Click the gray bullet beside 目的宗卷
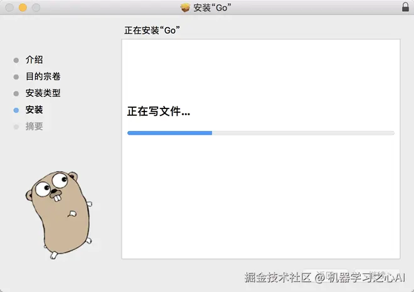 [16, 77]
